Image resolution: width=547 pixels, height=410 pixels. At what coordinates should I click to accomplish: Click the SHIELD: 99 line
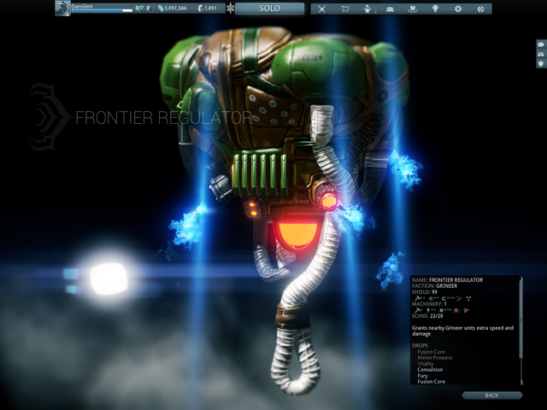[x=424, y=292]
